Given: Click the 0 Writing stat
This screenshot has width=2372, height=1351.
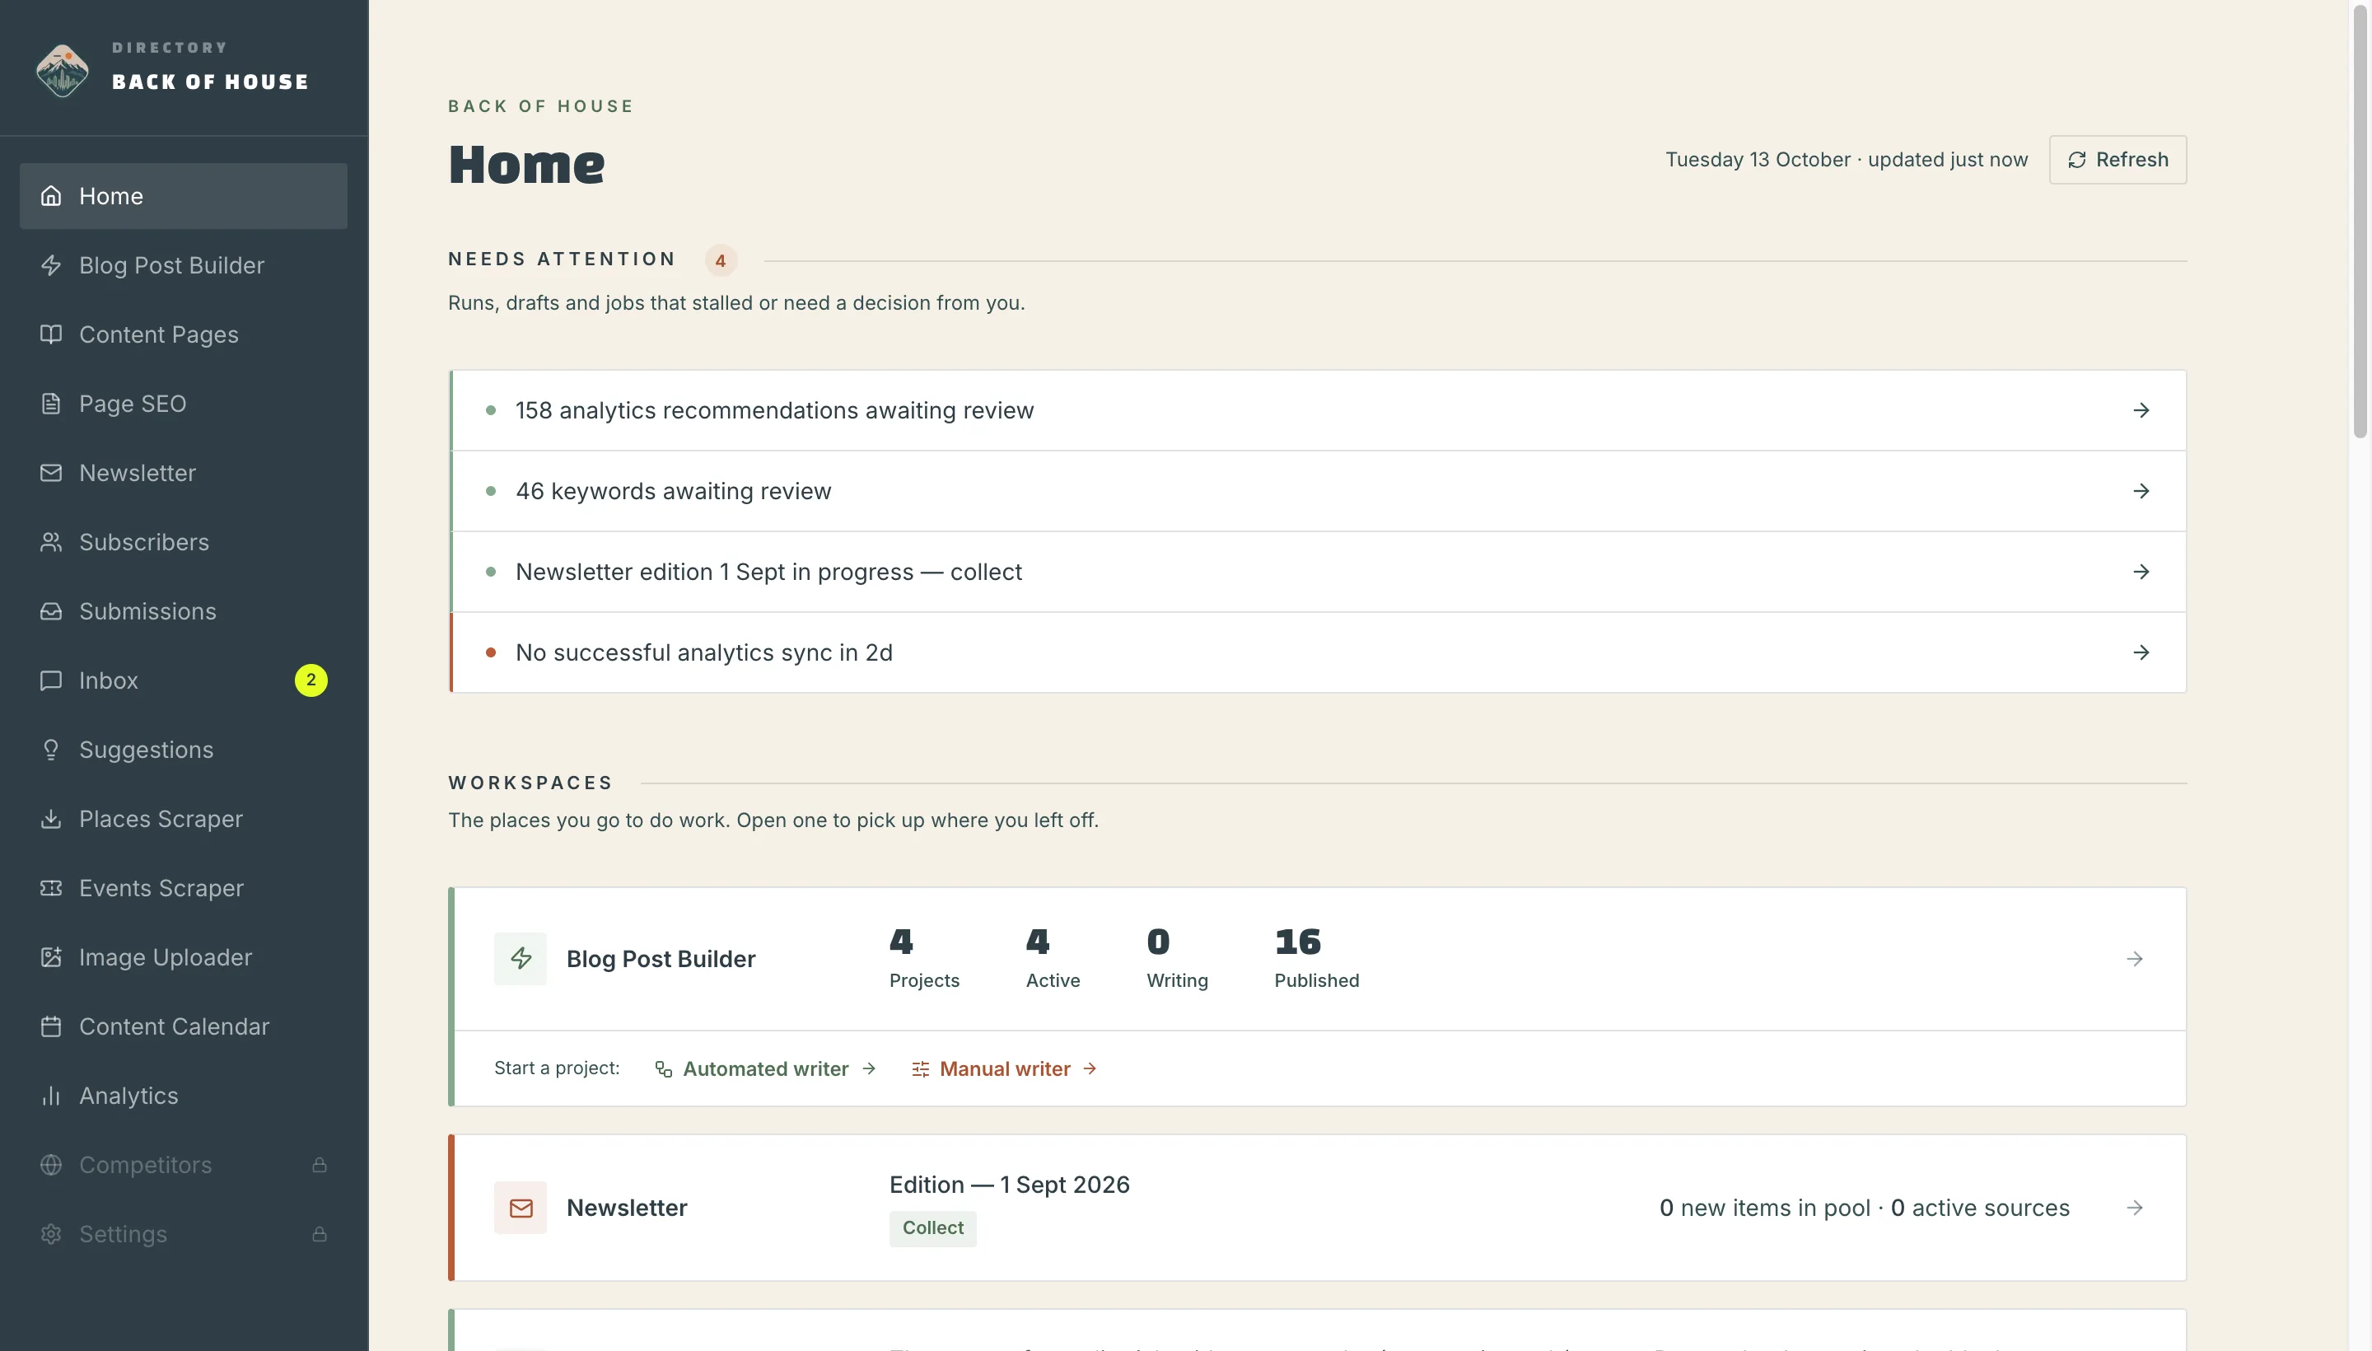Looking at the screenshot, I should point(1177,959).
